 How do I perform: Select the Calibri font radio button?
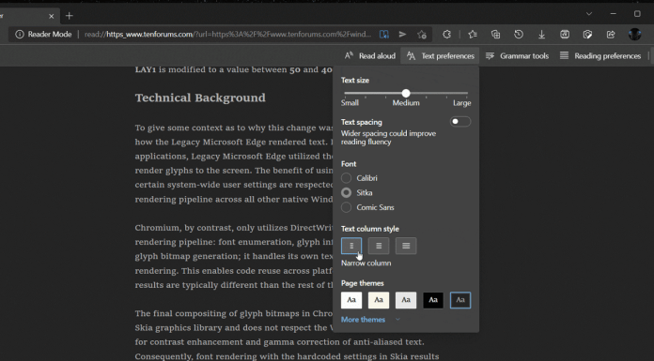[346, 178]
